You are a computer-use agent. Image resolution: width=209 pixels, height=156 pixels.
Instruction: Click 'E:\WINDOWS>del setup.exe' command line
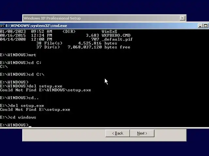(31, 86)
